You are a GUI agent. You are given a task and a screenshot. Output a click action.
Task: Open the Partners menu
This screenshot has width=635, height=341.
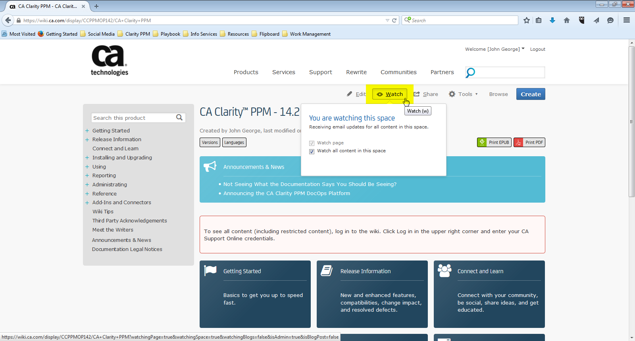coord(442,72)
